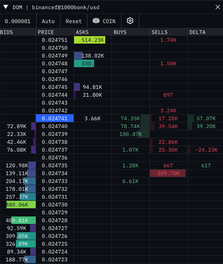Click price level 0.024723

(55, 260)
